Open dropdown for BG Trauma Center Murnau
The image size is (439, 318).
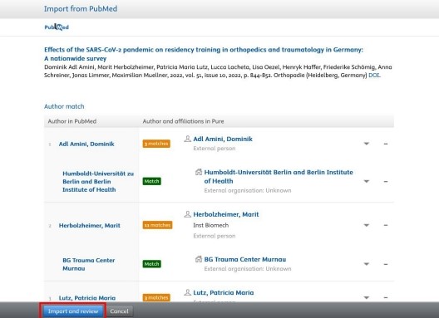coord(366,264)
